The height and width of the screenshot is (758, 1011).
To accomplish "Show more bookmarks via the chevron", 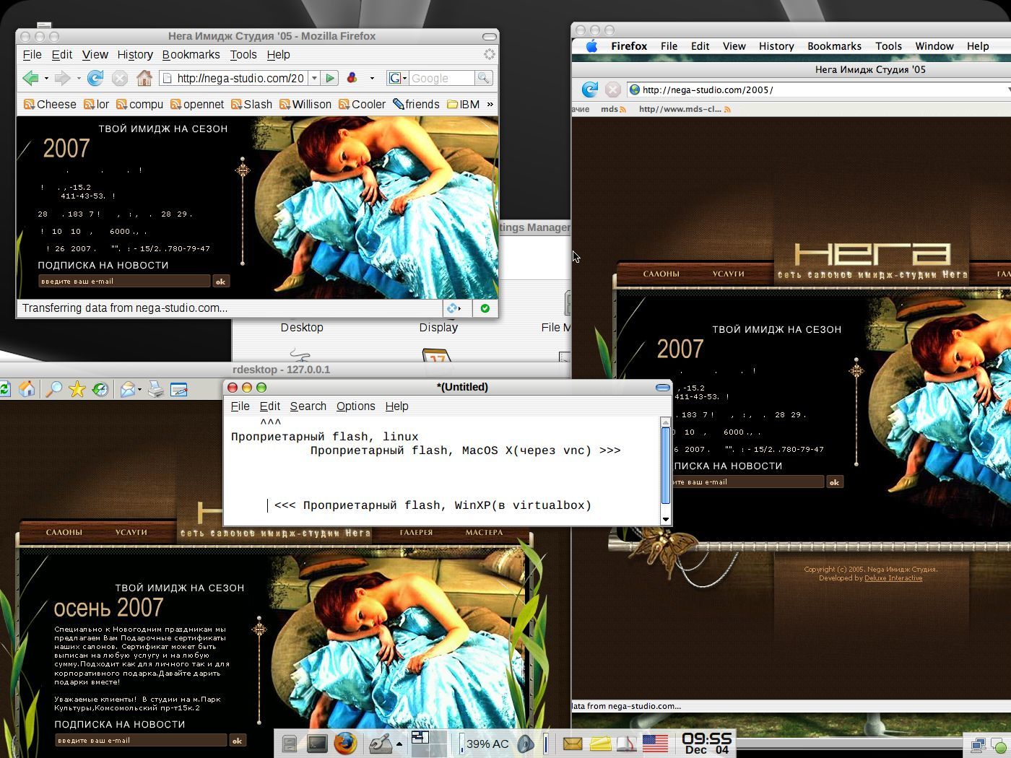I will point(490,104).
